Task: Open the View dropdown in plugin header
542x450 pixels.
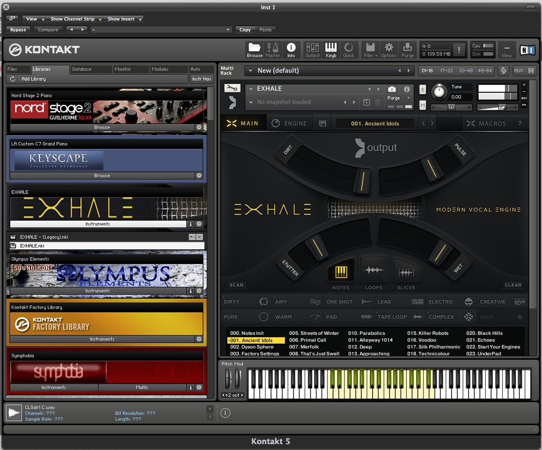Action: [35, 19]
